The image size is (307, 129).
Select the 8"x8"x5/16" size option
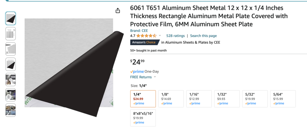point(143,118)
